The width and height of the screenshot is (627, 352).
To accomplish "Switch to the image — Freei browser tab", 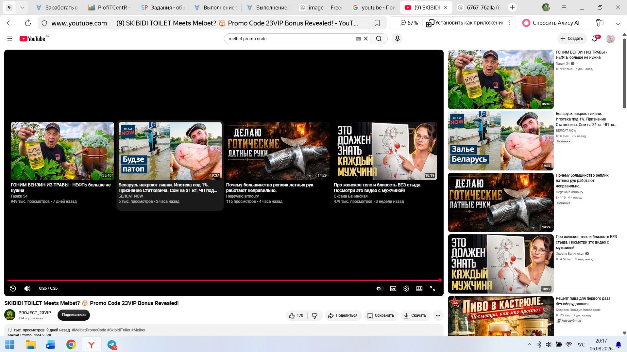I will [x=321, y=8].
